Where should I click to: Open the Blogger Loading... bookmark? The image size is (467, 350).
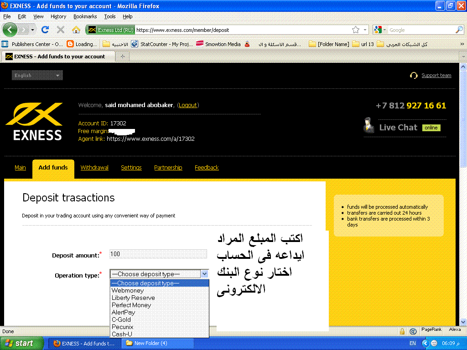point(82,44)
